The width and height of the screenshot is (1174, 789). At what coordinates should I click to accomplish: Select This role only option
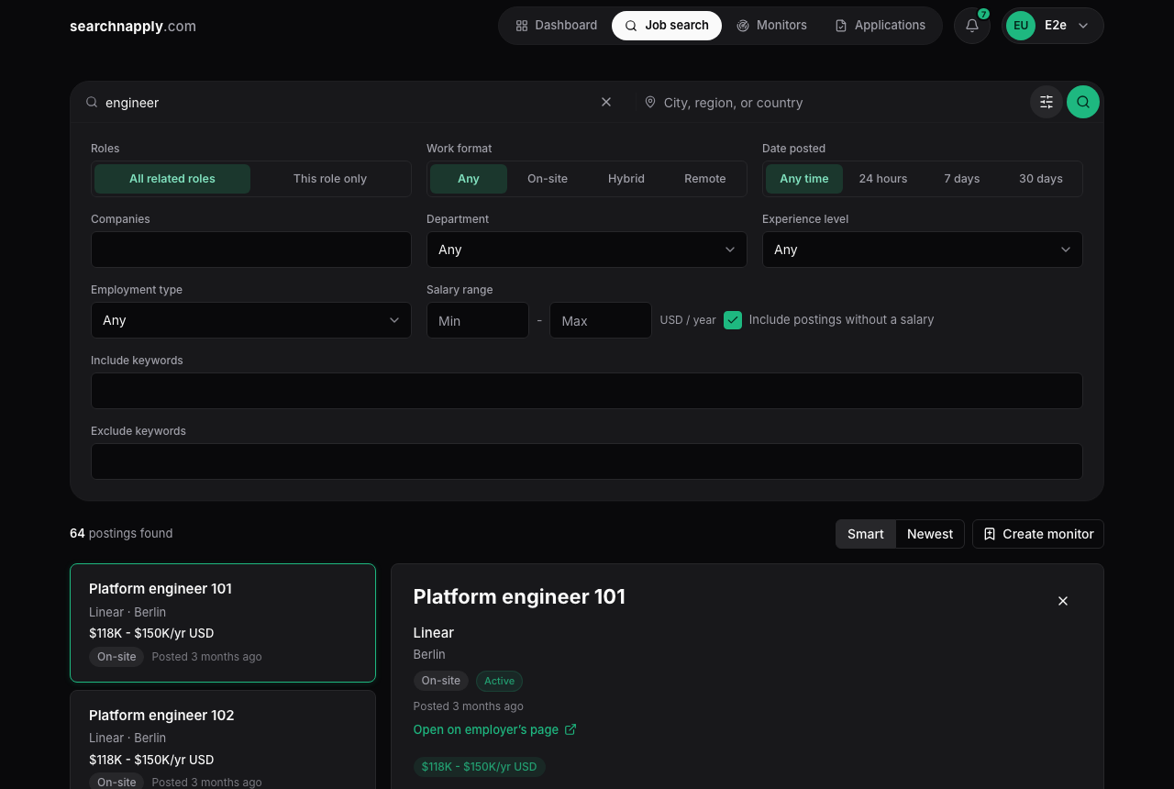[330, 179]
